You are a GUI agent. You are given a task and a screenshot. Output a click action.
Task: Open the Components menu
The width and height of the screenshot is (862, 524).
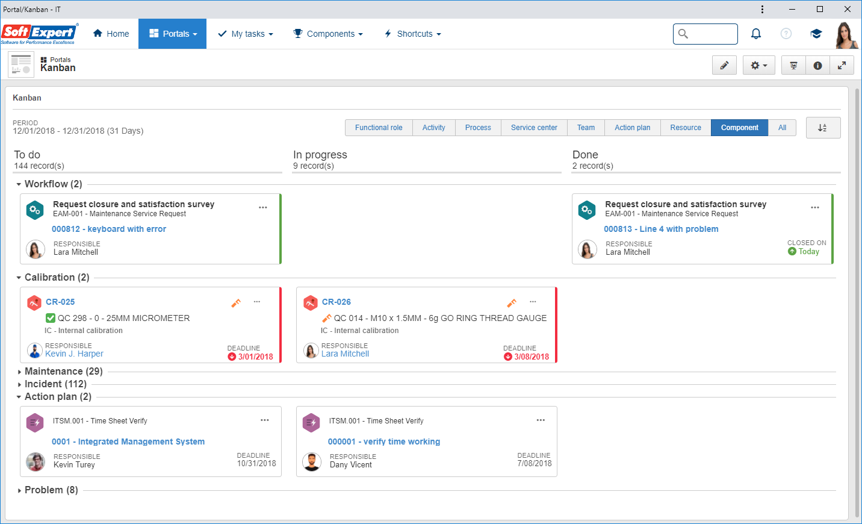[328, 34]
